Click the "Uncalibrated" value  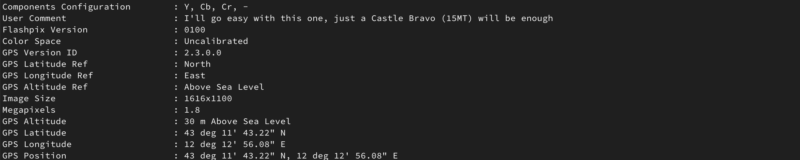point(216,41)
